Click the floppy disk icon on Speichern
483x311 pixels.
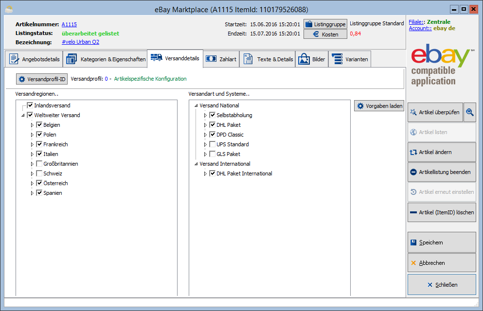click(x=413, y=242)
